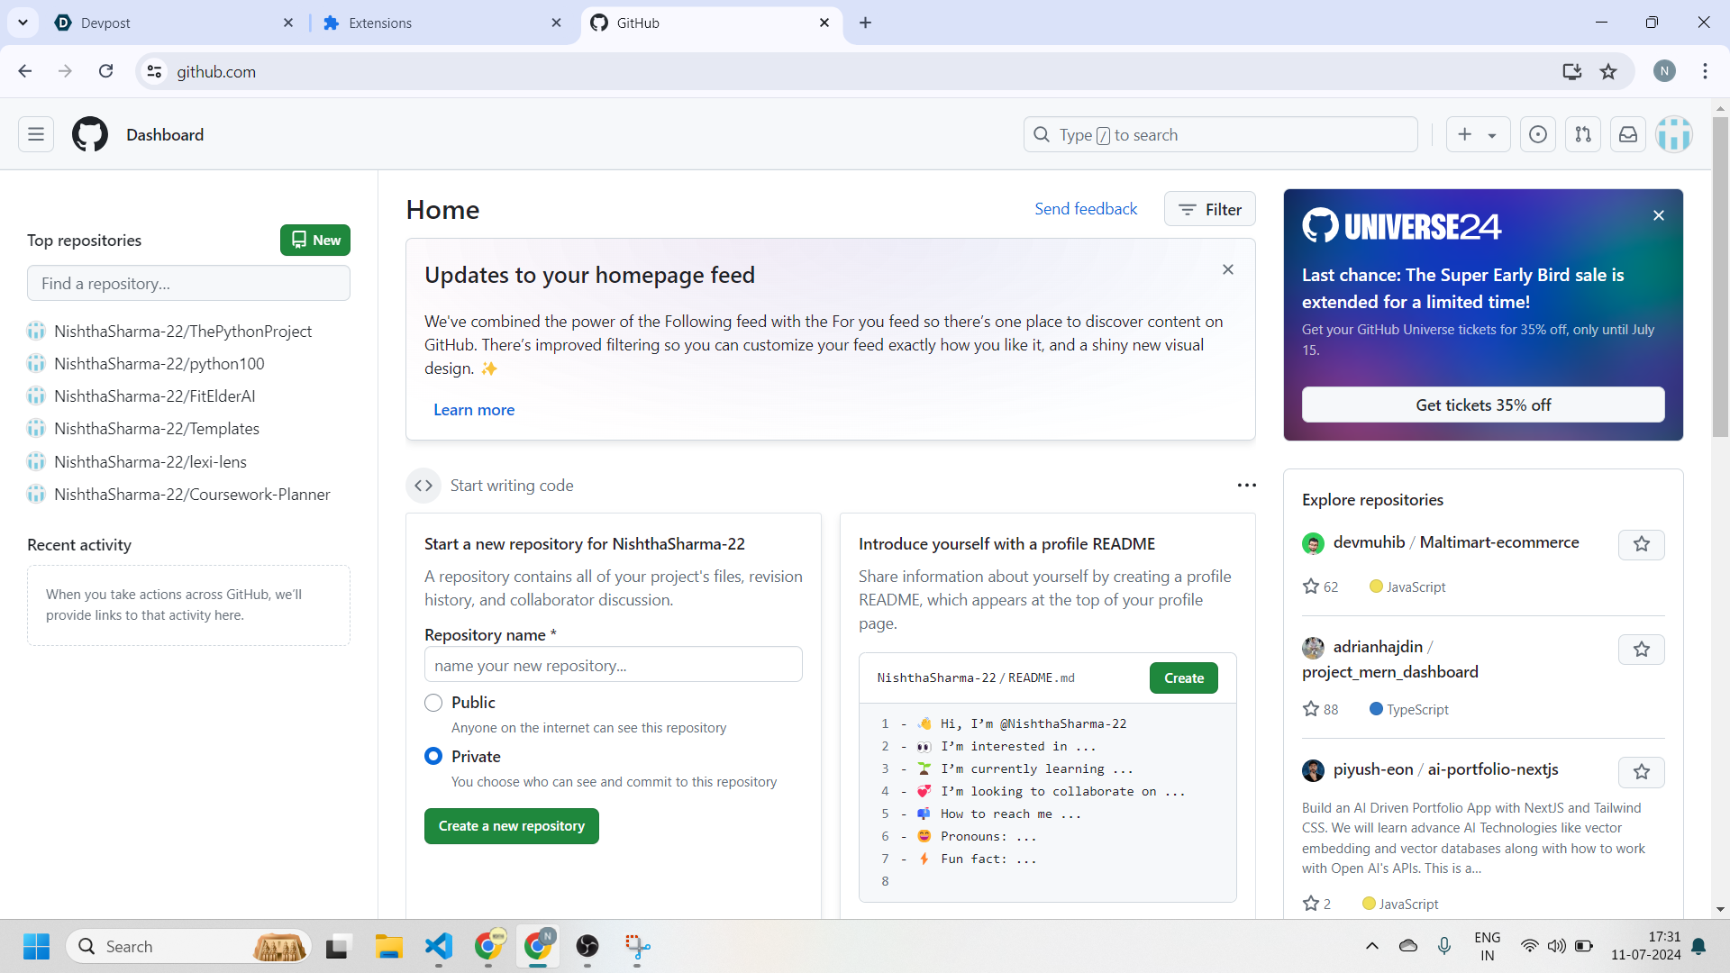Open the Pull requests icon in header
The image size is (1730, 973).
click(1583, 134)
